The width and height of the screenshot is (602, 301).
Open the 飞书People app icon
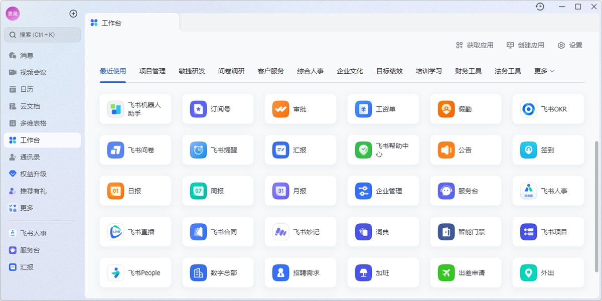click(116, 273)
